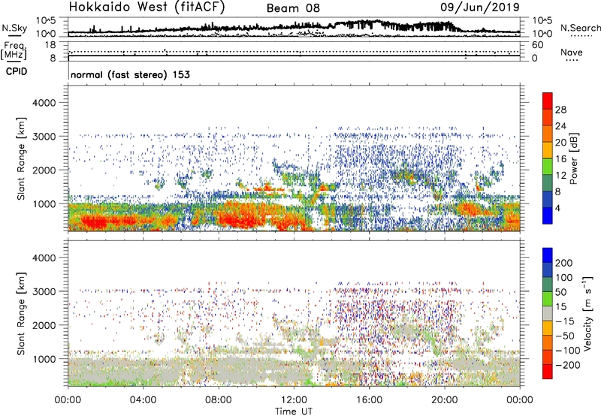Screen dimensions: 601x416
Task: Click the "24" tick on Power colorbar
Action: coord(560,126)
